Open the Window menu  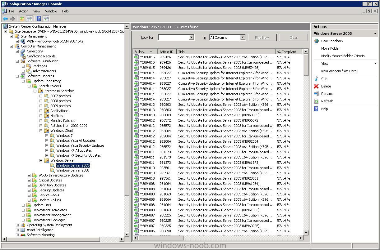[x=51, y=11]
